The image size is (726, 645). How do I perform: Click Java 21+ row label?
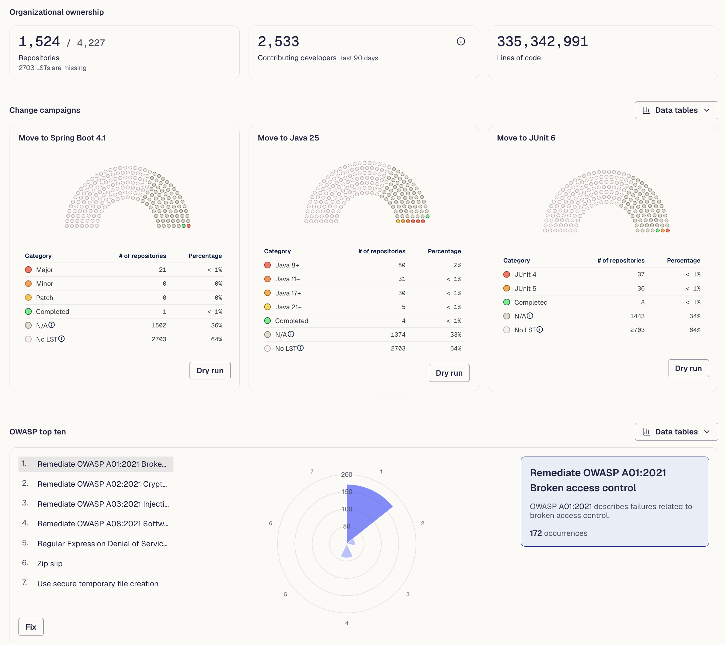click(289, 307)
